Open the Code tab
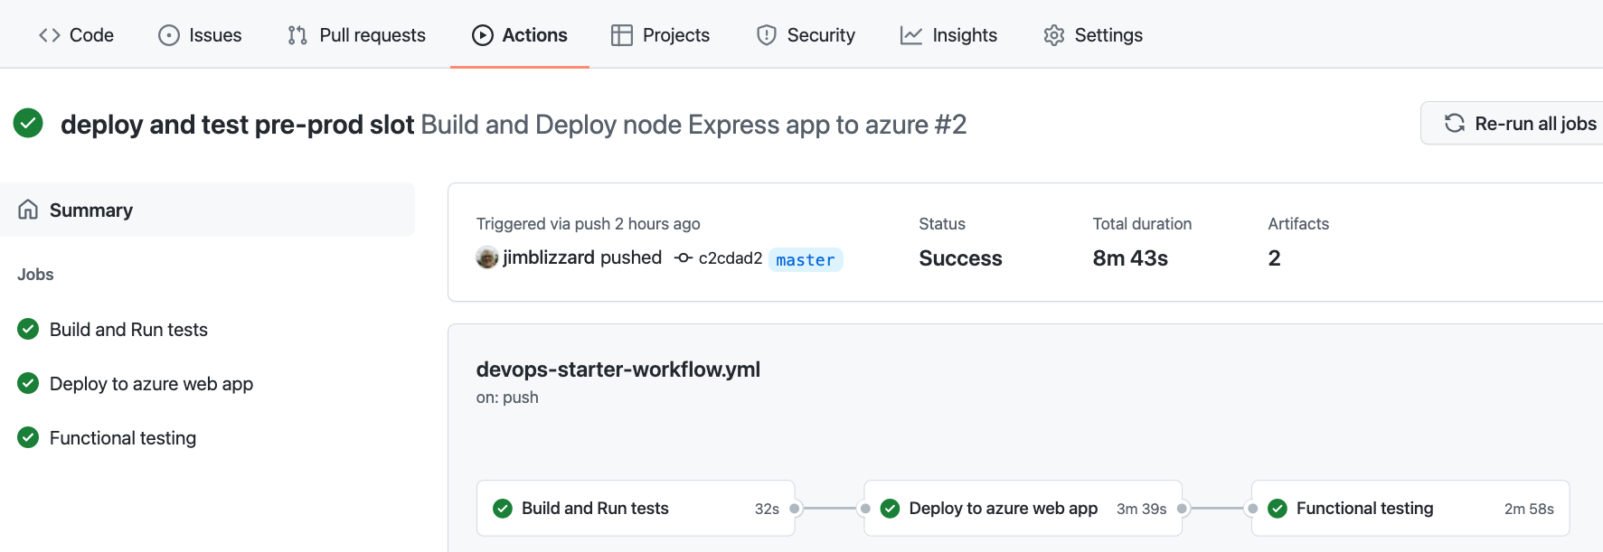 (76, 35)
